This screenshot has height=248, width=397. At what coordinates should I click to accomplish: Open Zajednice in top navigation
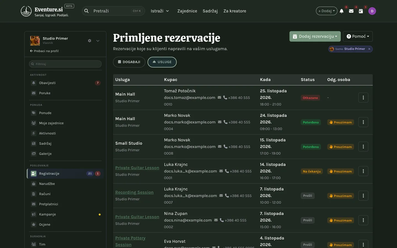point(187,11)
